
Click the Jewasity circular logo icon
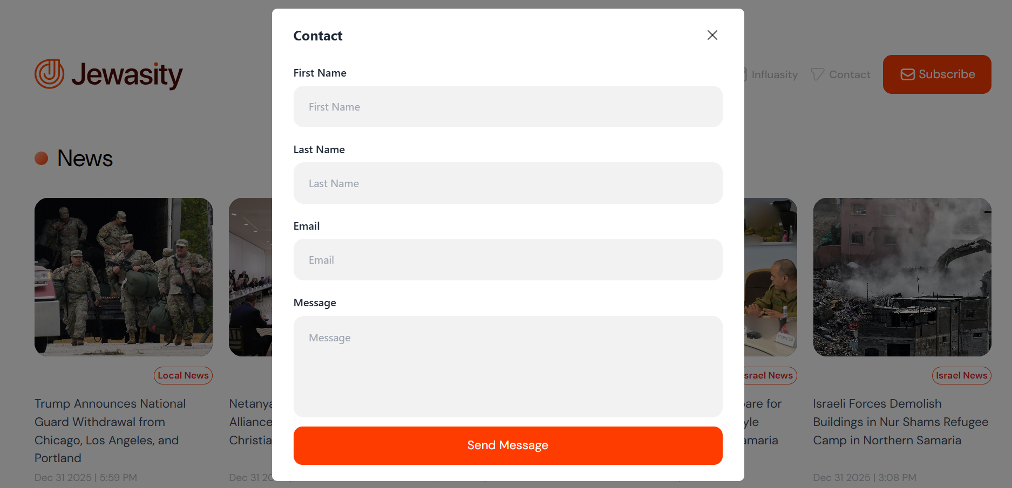tap(49, 74)
